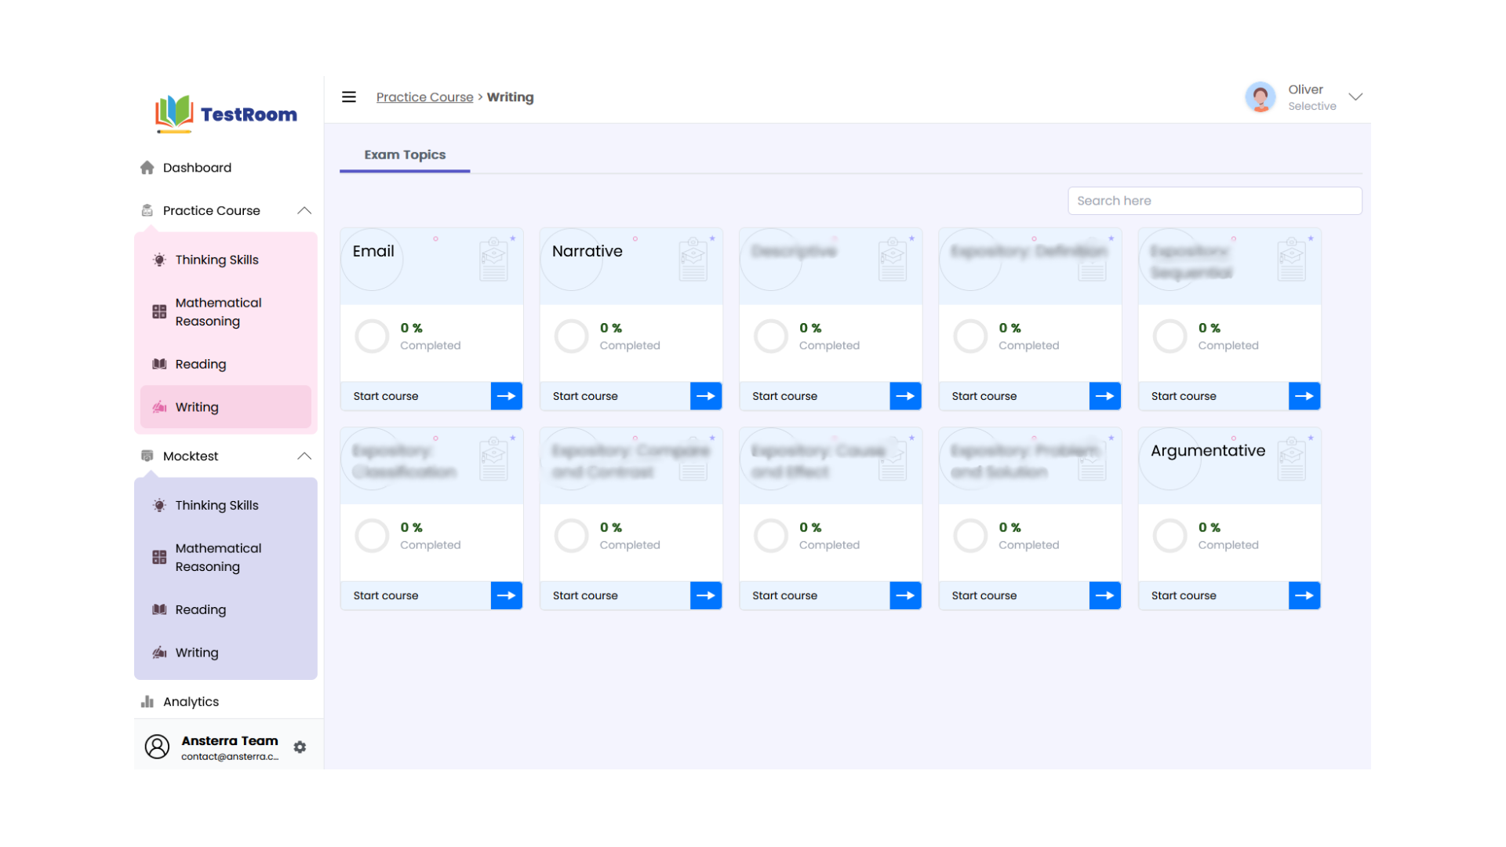
Task: Click the Narrative card progress circle
Action: pyautogui.click(x=571, y=336)
